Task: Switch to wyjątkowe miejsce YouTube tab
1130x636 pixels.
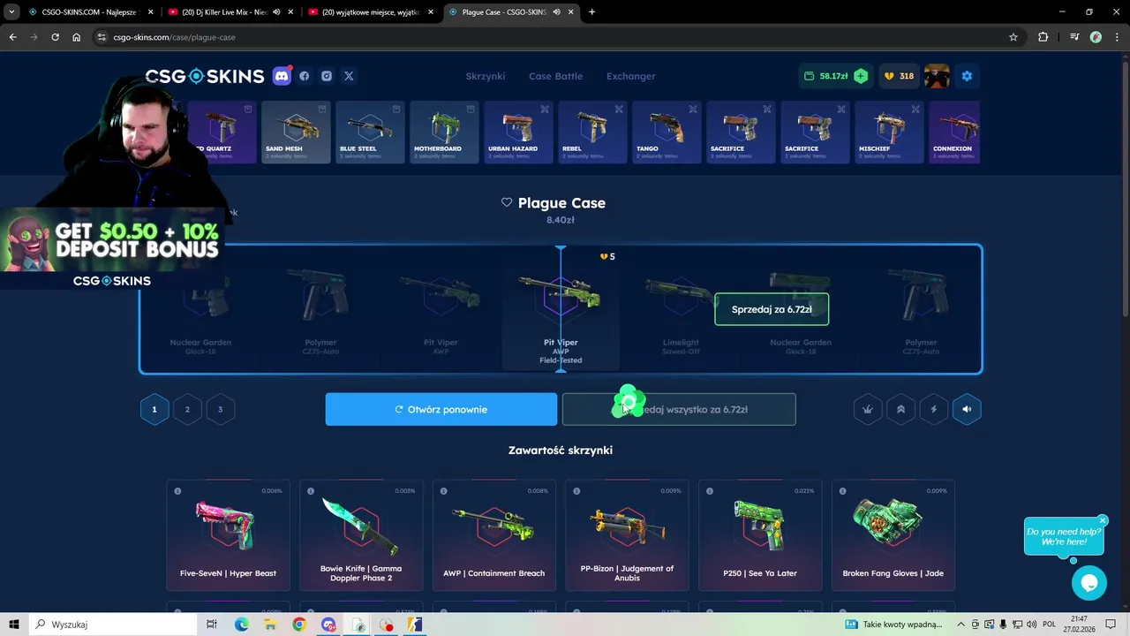Action: [370, 11]
